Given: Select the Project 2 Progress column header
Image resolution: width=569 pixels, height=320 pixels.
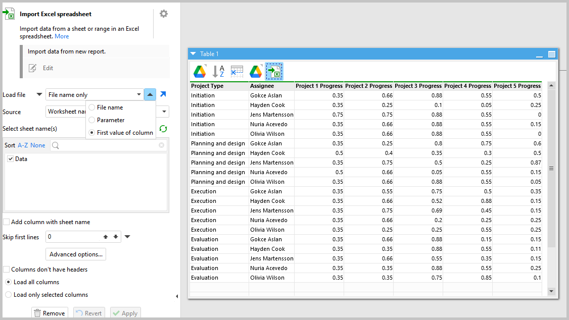Looking at the screenshot, I should pyautogui.click(x=369, y=86).
